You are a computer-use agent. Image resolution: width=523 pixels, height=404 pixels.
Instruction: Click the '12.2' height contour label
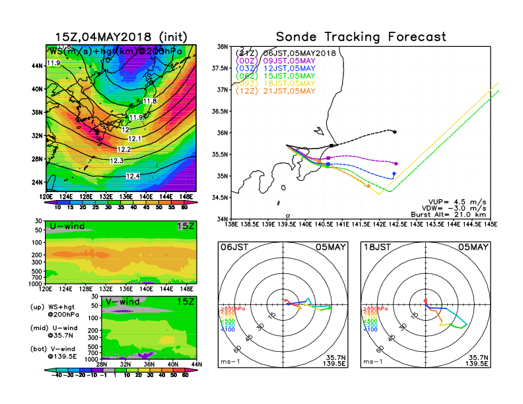(123, 149)
